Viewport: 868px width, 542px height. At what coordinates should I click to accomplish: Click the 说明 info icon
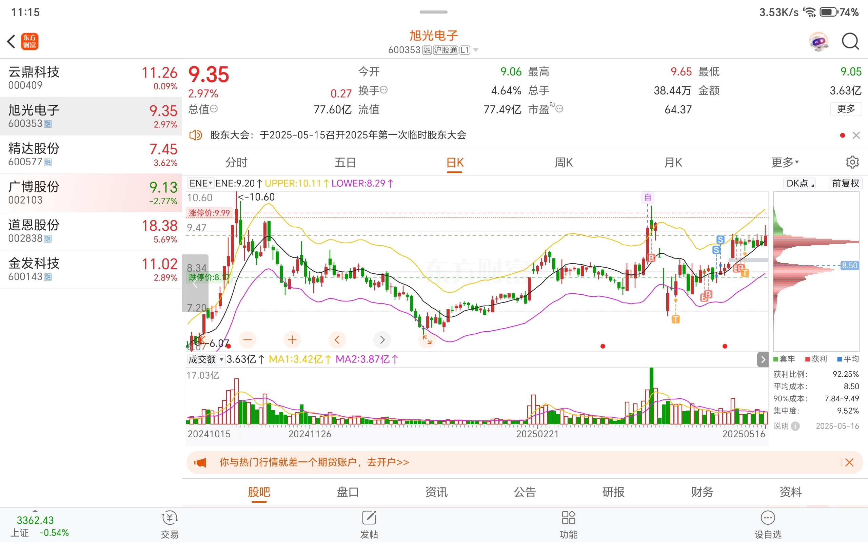795,426
